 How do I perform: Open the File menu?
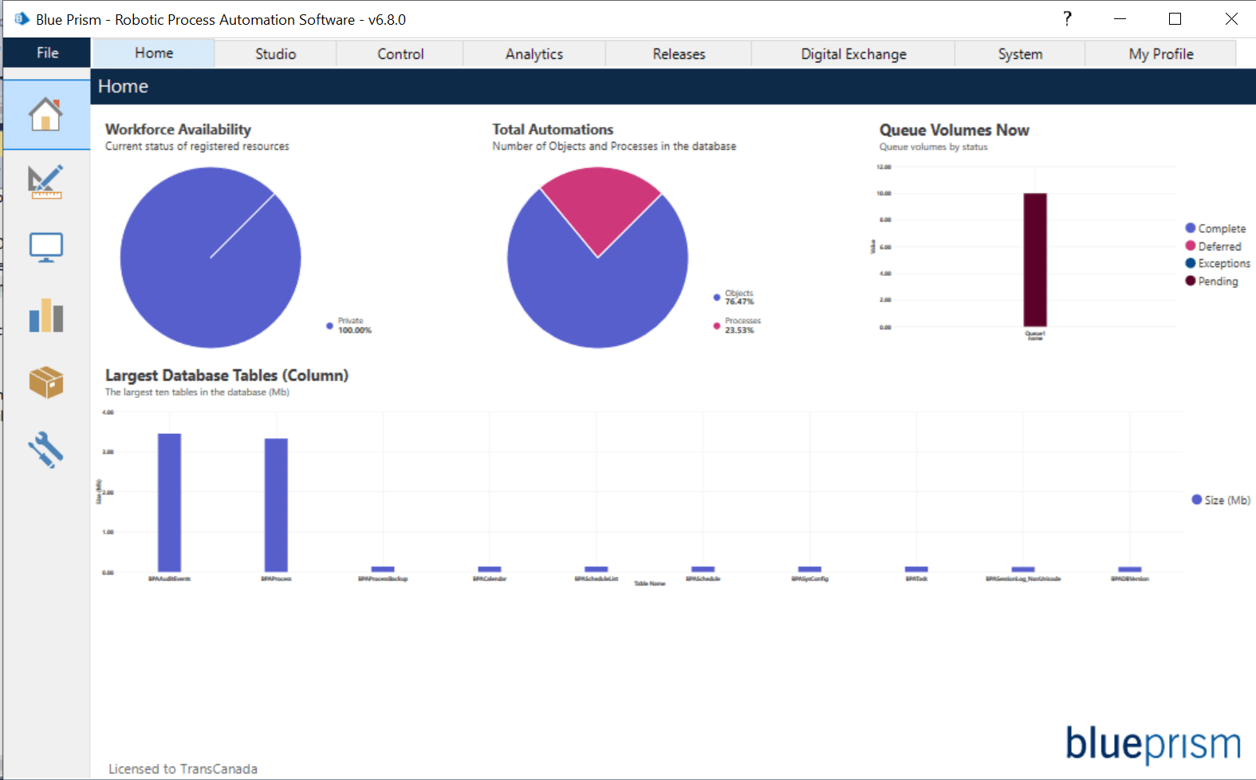47,53
